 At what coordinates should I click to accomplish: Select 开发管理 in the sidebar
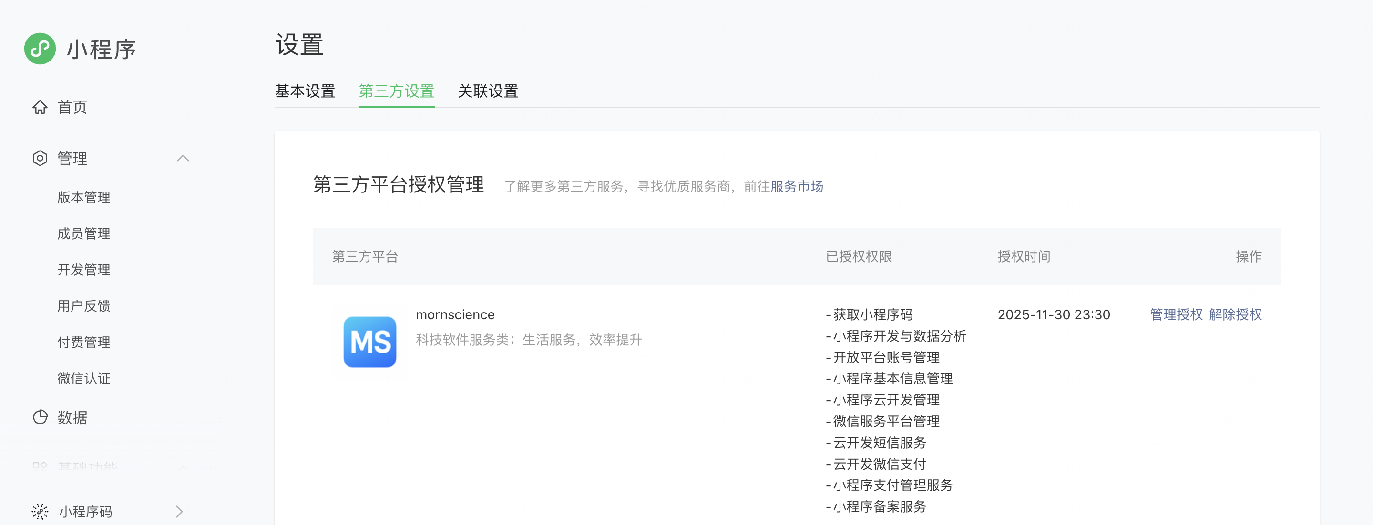[x=84, y=270]
